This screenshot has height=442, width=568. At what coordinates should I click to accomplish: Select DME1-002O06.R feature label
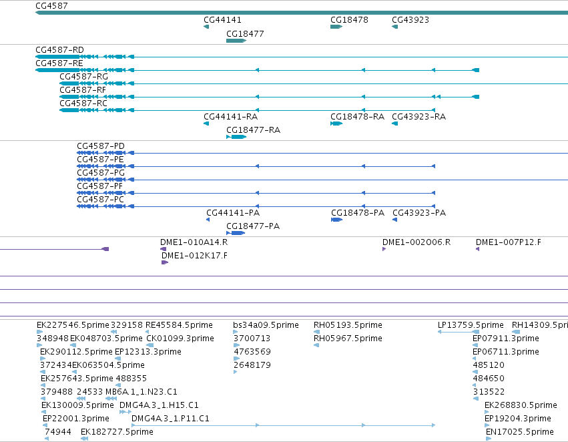pos(416,242)
